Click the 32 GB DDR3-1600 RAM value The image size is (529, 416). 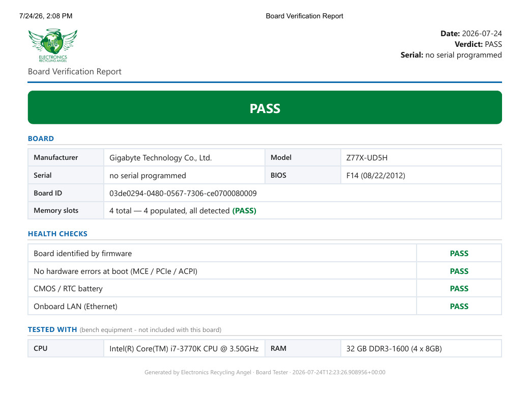click(x=394, y=349)
